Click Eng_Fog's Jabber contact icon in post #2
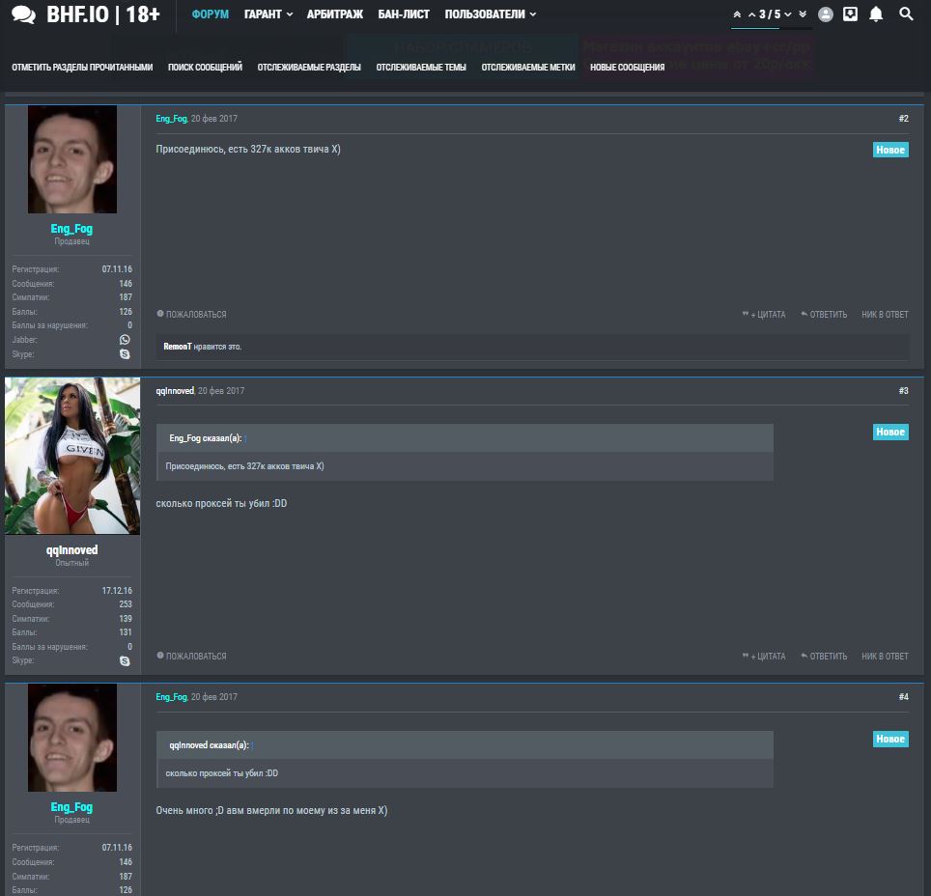Image resolution: width=931 pixels, height=896 pixels. pyautogui.click(x=125, y=340)
